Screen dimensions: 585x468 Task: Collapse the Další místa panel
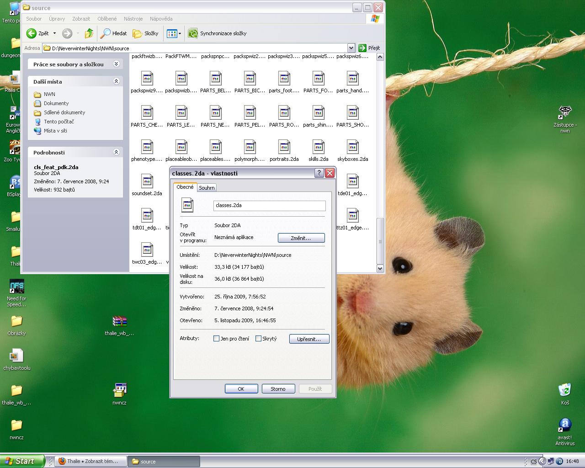tap(116, 81)
